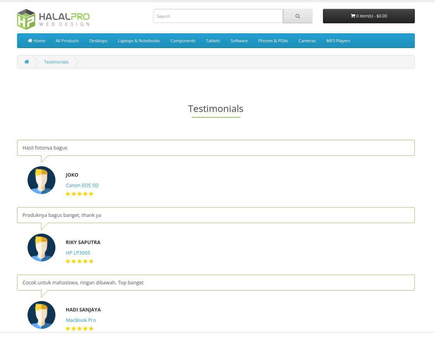Select All Products in the navigation bar
Screen dimensions: 435x344
(67, 41)
